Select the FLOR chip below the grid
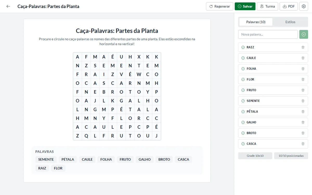The width and height of the screenshot is (312, 195). [58, 168]
